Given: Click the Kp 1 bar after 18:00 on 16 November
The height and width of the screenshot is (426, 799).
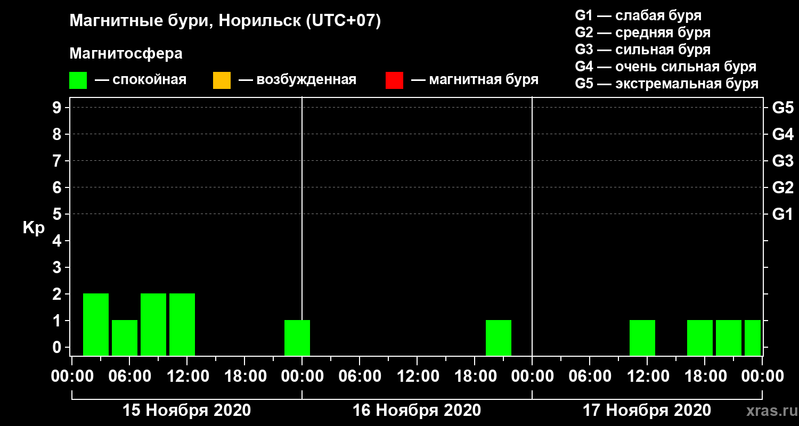Looking at the screenshot, I should coord(499,338).
